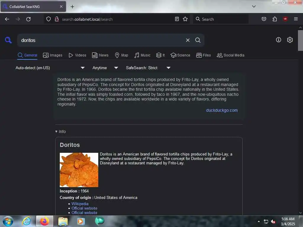The image size is (303, 227).
Task: Switch to the Videos tab
Action: click(x=77, y=55)
